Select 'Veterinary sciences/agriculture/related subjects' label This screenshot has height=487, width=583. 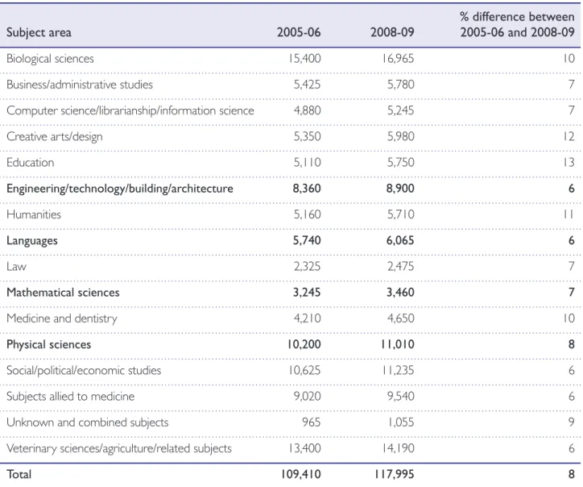[119, 448]
